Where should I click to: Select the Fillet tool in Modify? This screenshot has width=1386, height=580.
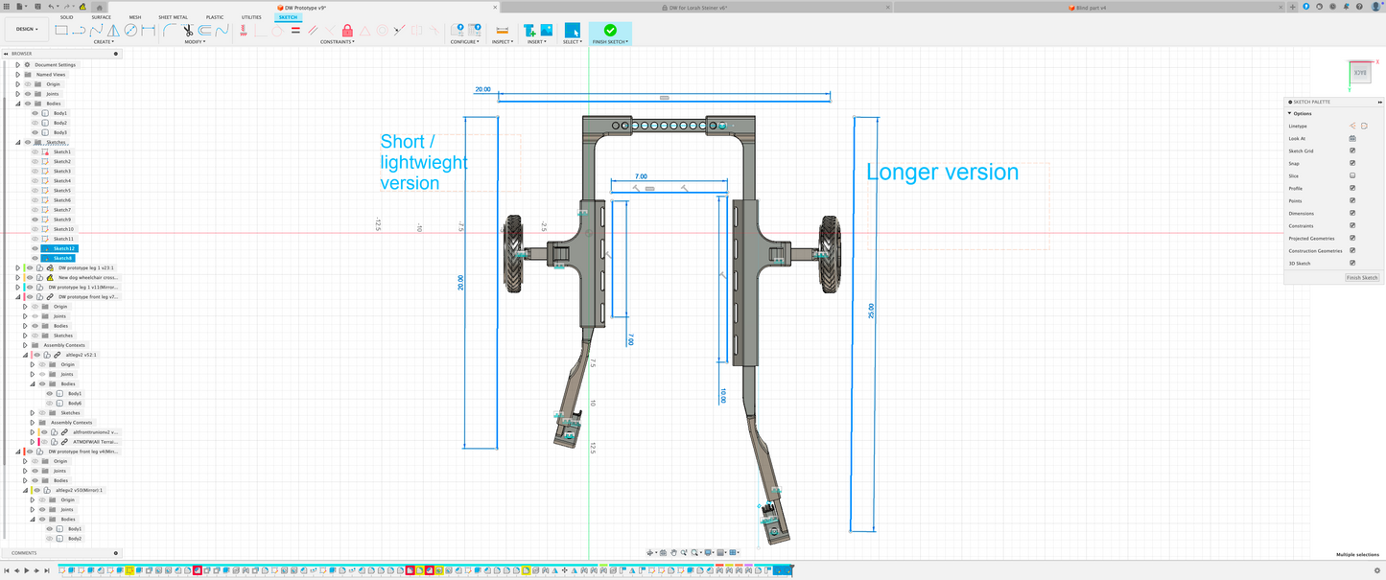(x=170, y=31)
